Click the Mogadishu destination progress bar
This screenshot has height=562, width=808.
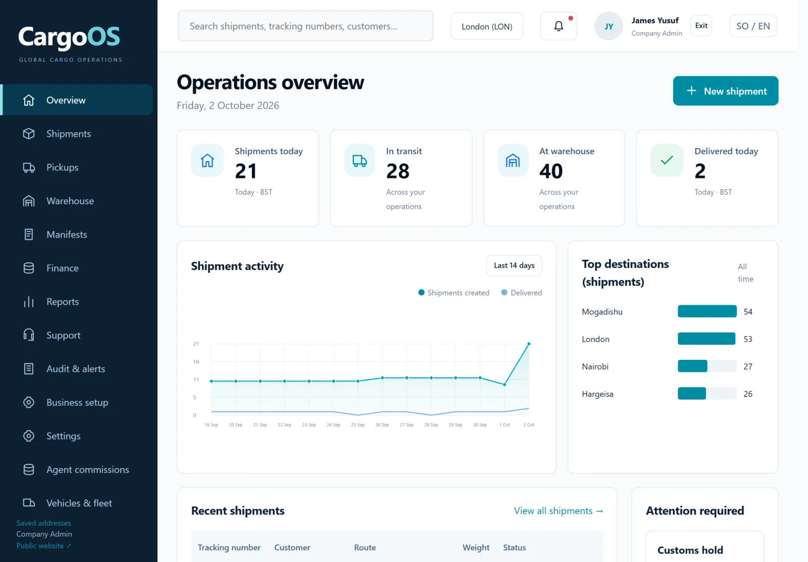(707, 311)
